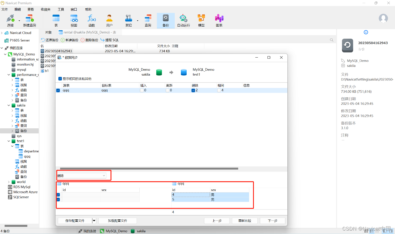This screenshot has width=395, height=234.
Task: Toggle the 插入 checkbox for qqq
Action: click(x=142, y=90)
